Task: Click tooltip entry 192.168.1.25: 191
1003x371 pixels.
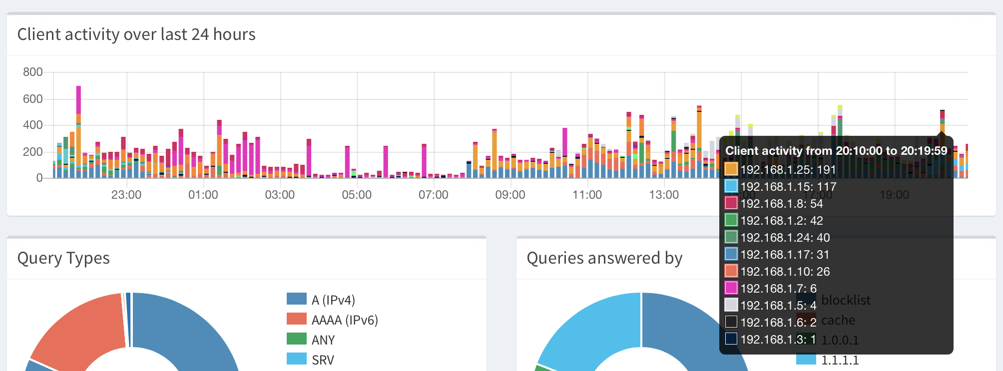Action: click(x=788, y=170)
